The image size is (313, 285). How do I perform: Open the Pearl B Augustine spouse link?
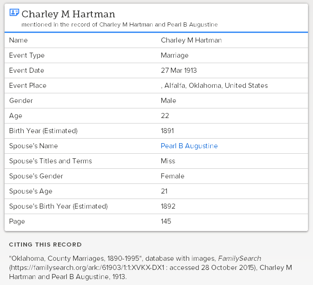point(189,146)
